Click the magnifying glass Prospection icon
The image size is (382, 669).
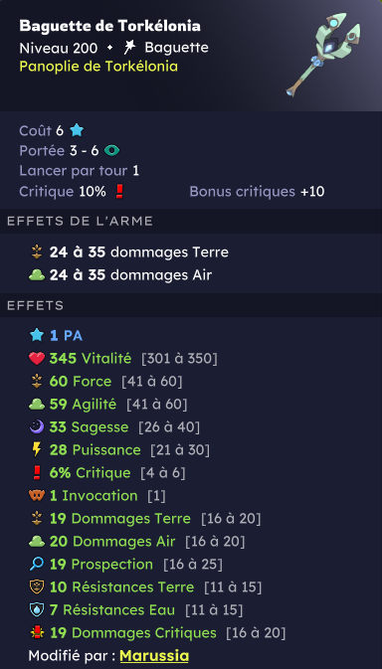37,564
